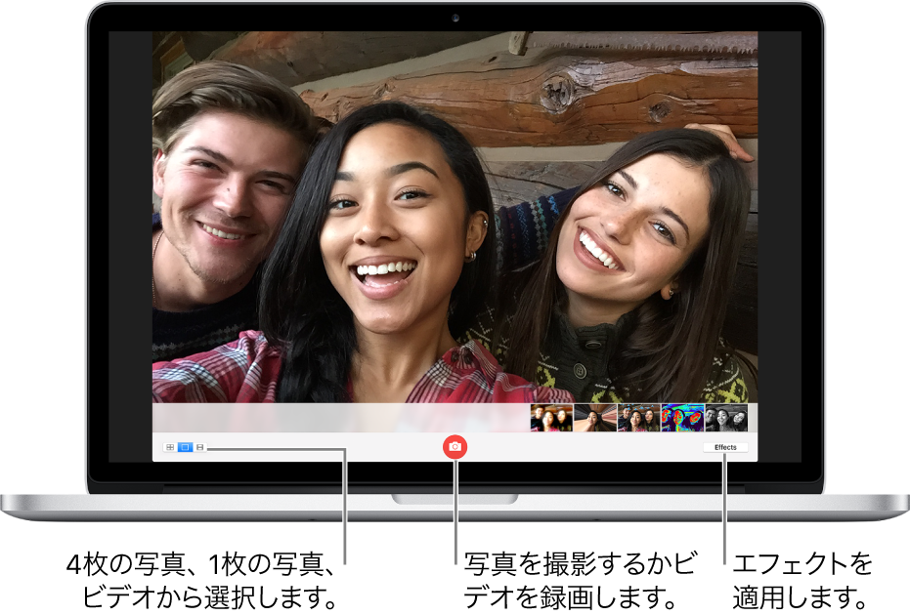
Task: Open the first thumbnail of three friends
Action: pos(551,418)
